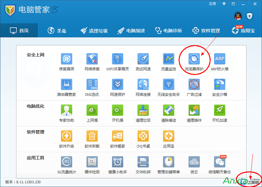Launch the 硬件检测 hardware detection tool
The height and width of the screenshot is (187, 262).
92,165
